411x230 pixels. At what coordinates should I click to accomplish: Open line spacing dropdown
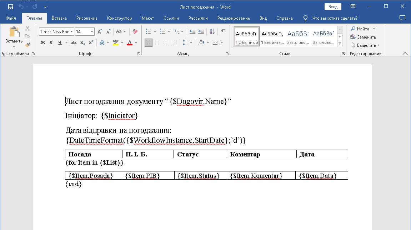tap(185, 42)
